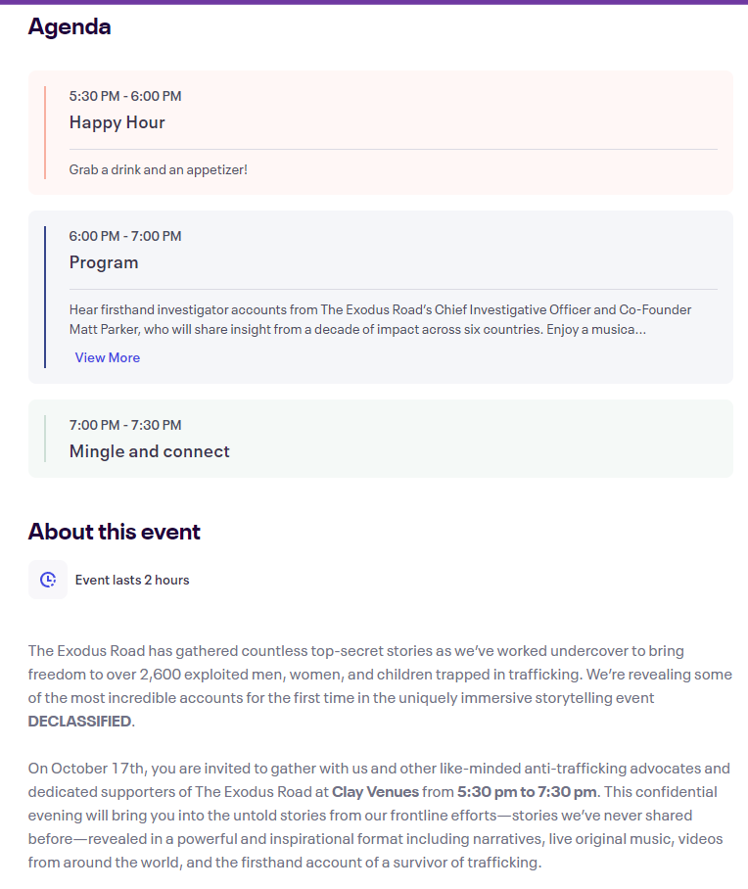Viewport: 748px width, 889px height.
Task: Select the Mingle and connect agenda item
Action: (150, 451)
